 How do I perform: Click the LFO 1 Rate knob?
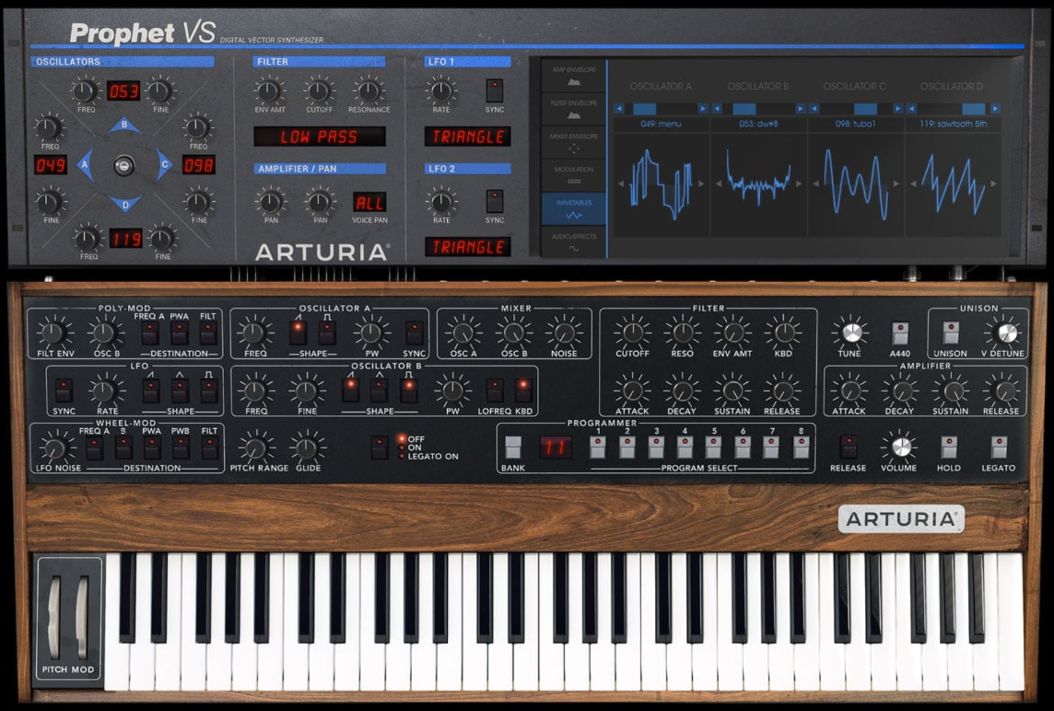(x=441, y=91)
